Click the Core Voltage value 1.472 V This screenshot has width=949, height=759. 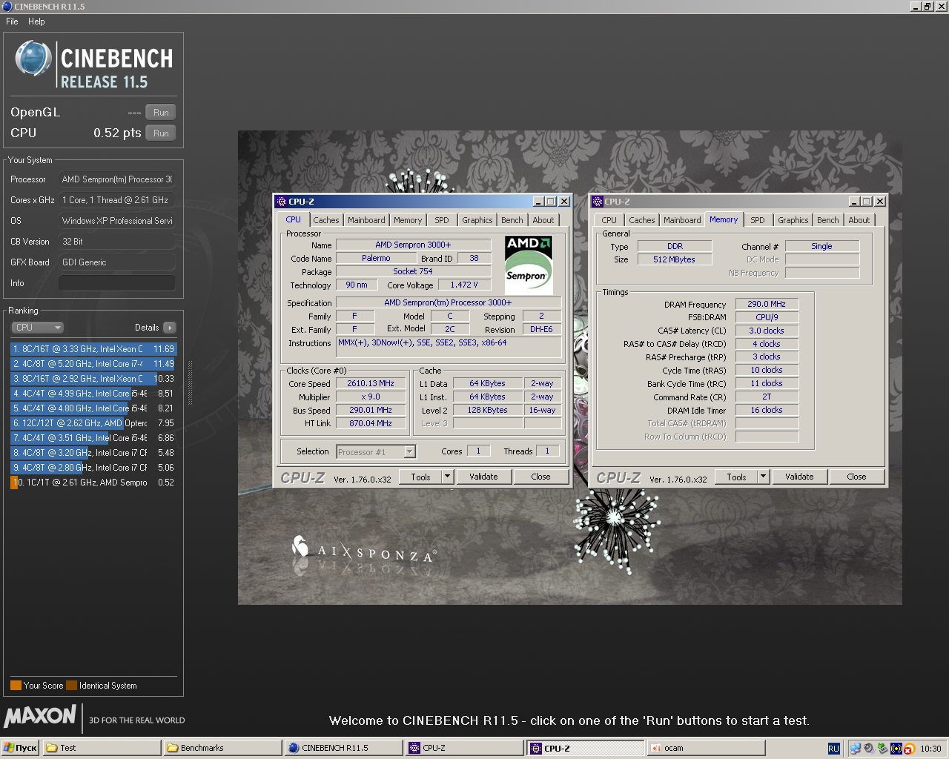[464, 285]
